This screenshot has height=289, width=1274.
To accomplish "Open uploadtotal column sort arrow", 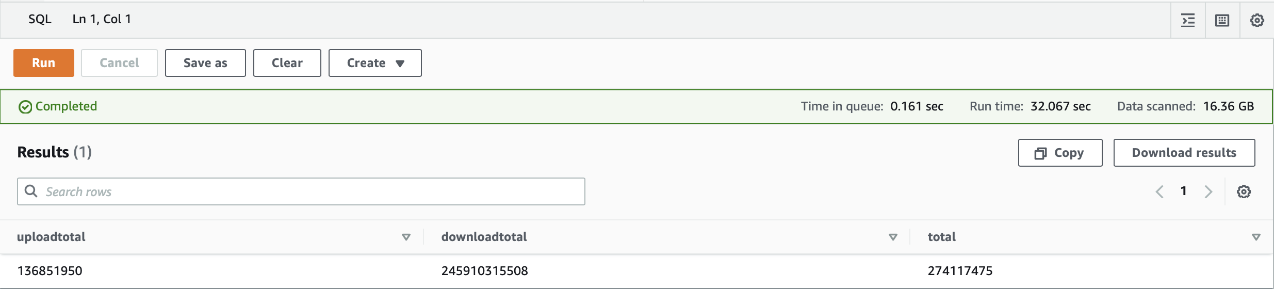I will 406,237.
